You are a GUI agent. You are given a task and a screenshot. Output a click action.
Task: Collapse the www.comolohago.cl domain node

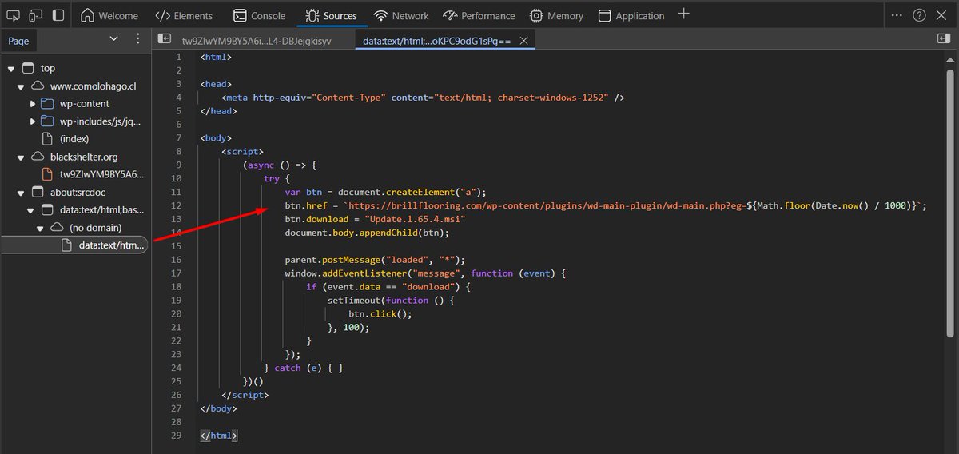pos(22,86)
